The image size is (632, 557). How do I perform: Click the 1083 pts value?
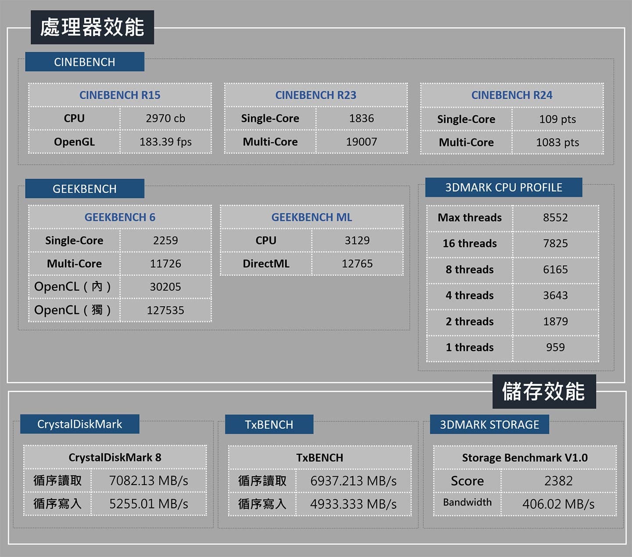point(557,142)
